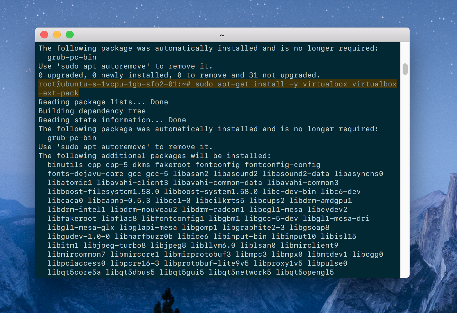Screen dimensions: 457x313
Task: Click 'libcaca0' package name
Action: (65, 201)
